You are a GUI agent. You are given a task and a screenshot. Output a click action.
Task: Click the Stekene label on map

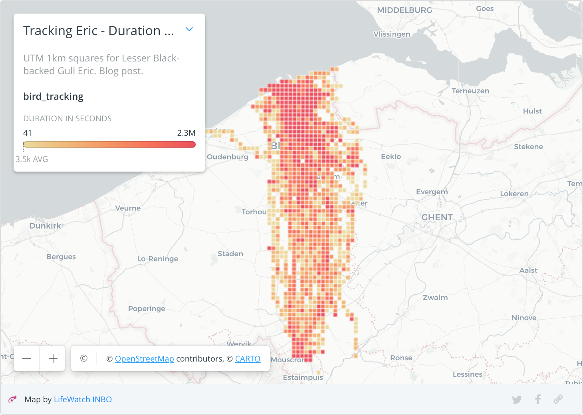pyautogui.click(x=528, y=146)
